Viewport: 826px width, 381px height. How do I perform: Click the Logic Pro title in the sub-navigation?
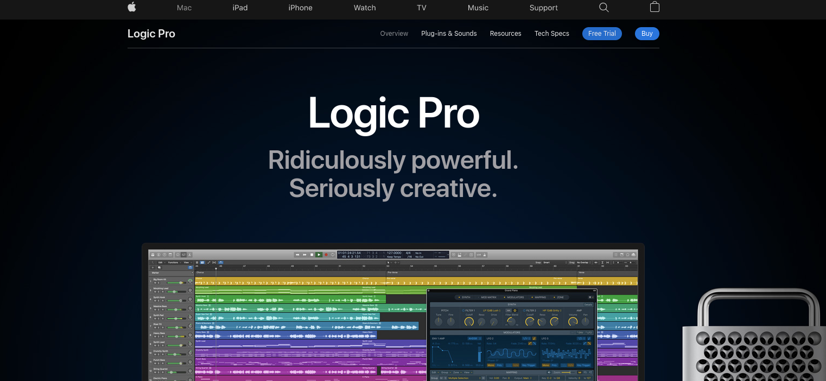tap(151, 34)
